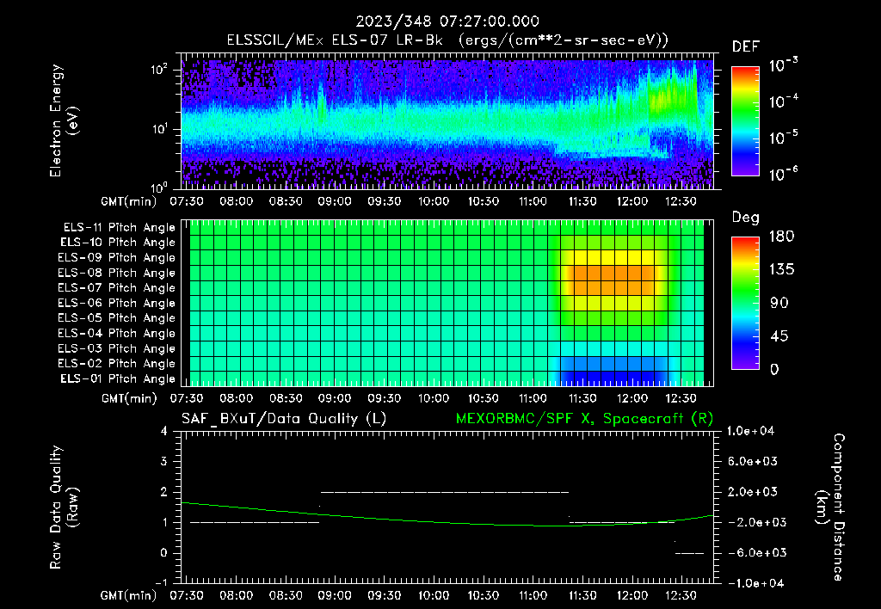Viewport: 881px width, 609px height.
Task: Click the timestamp title 2023/348 07:27:00.000
Action: (447, 22)
